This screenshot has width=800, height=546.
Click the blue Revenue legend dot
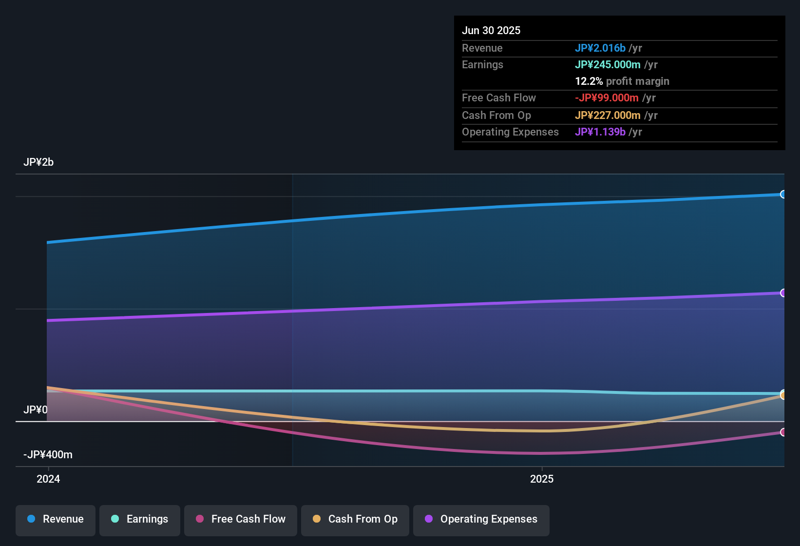click(x=31, y=519)
